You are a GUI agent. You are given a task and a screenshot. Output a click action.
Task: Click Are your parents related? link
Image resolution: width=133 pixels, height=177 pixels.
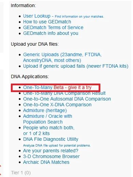[x=51, y=151]
